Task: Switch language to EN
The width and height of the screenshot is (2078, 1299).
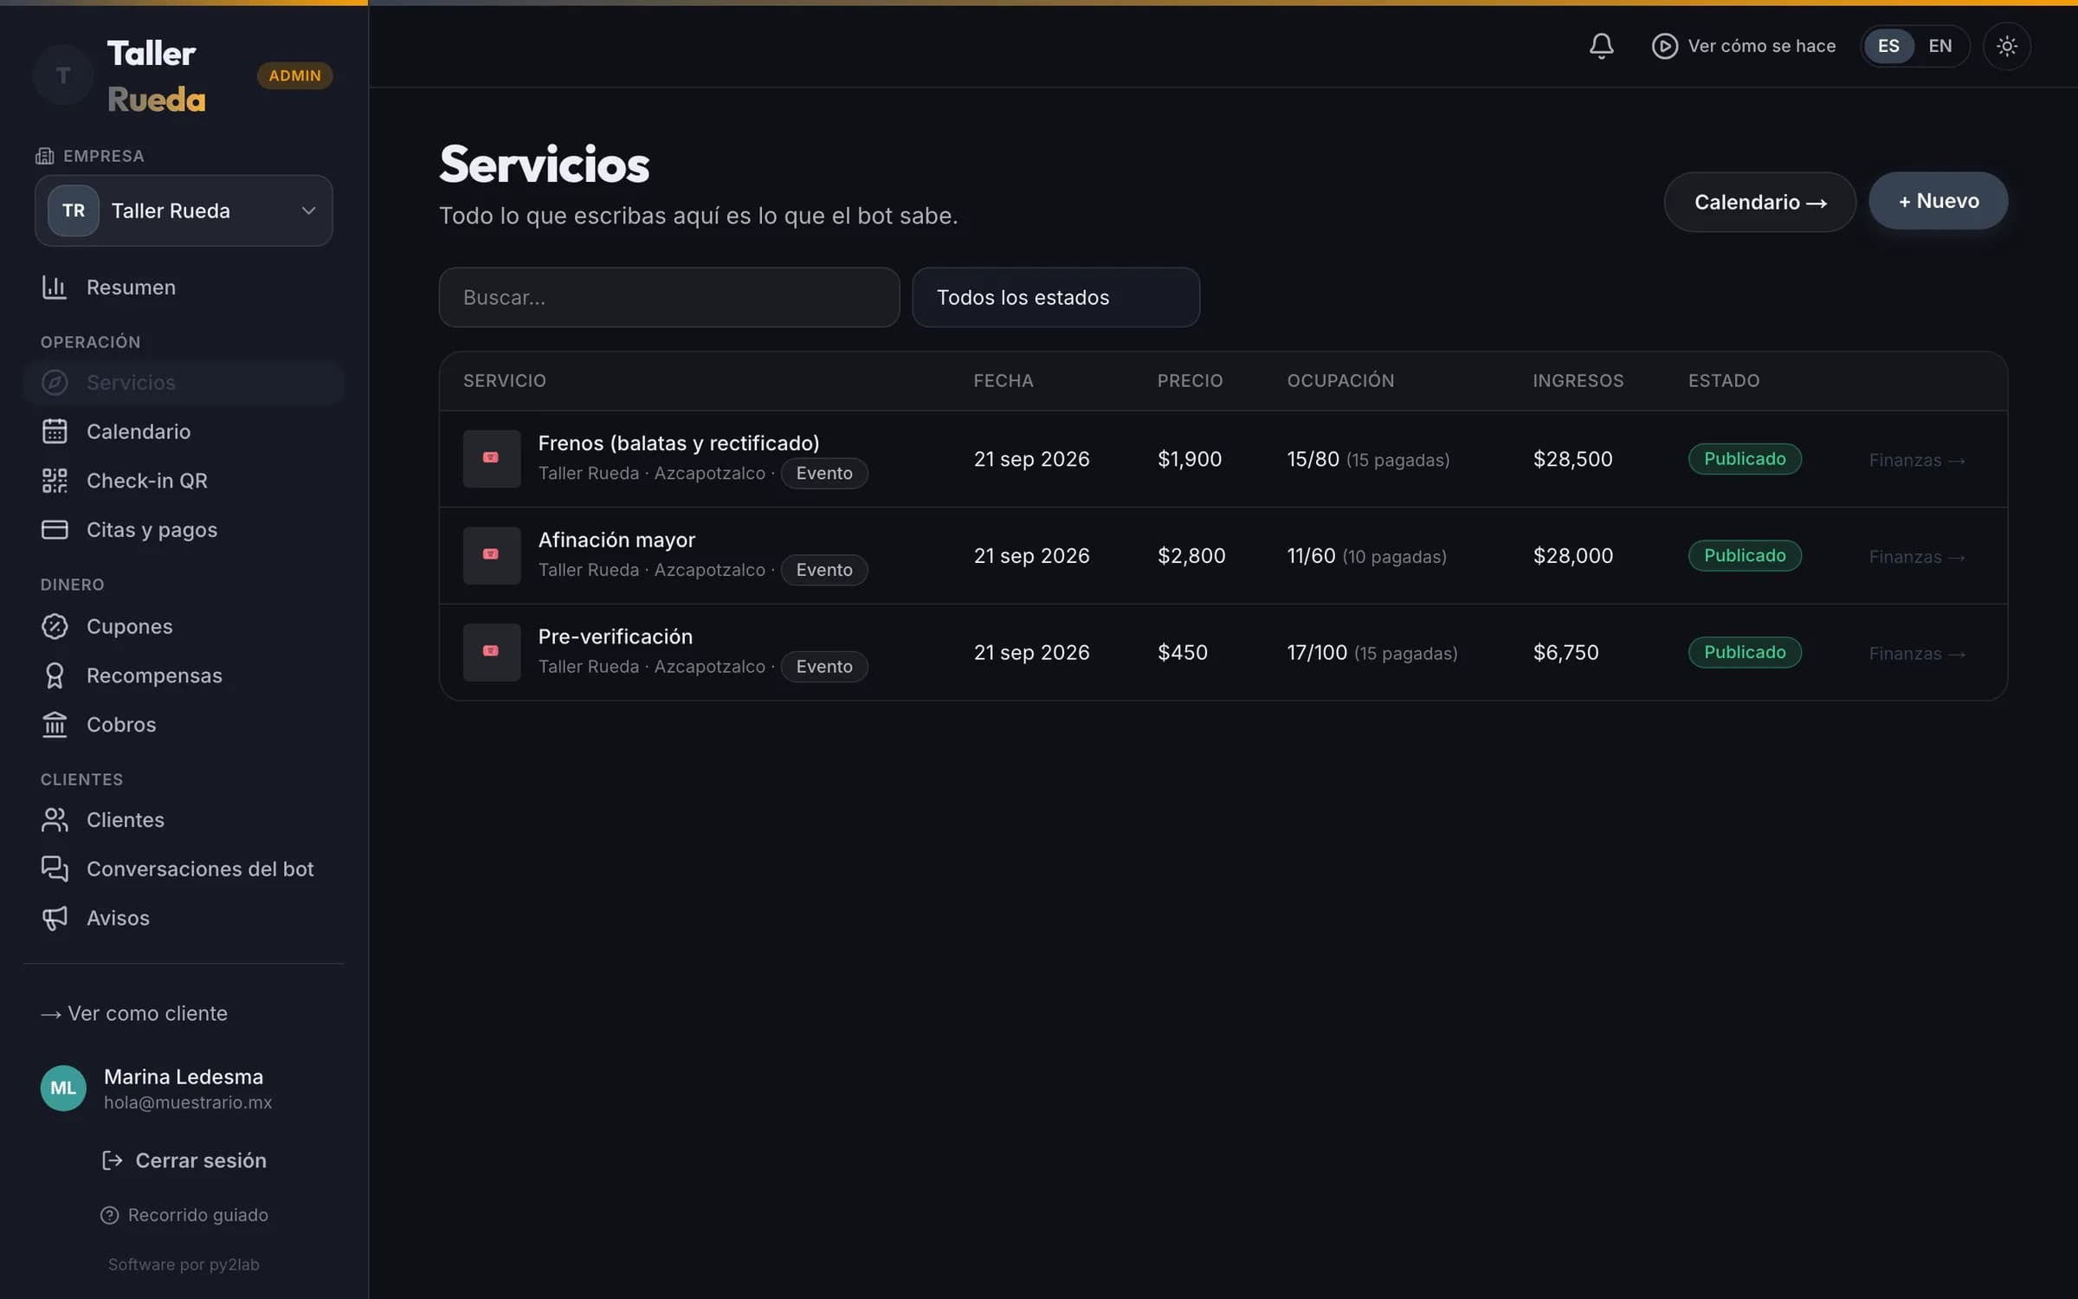Action: [x=1939, y=46]
